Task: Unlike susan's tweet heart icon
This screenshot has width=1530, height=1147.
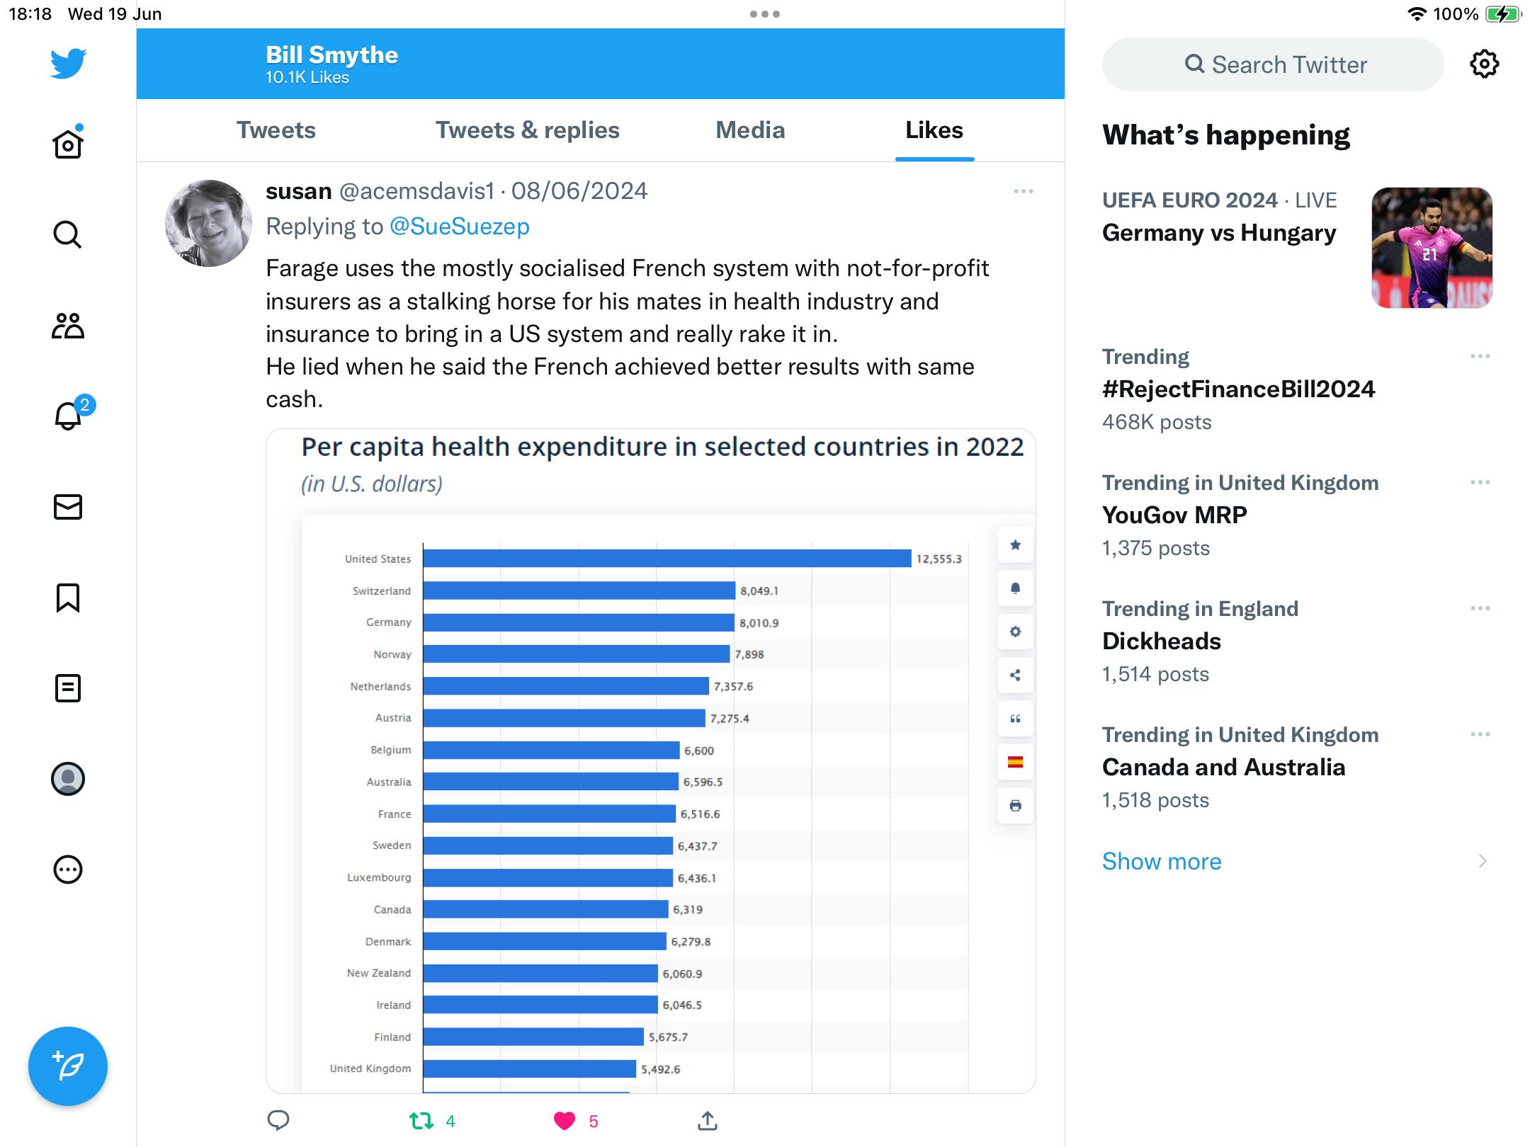Action: point(565,1121)
